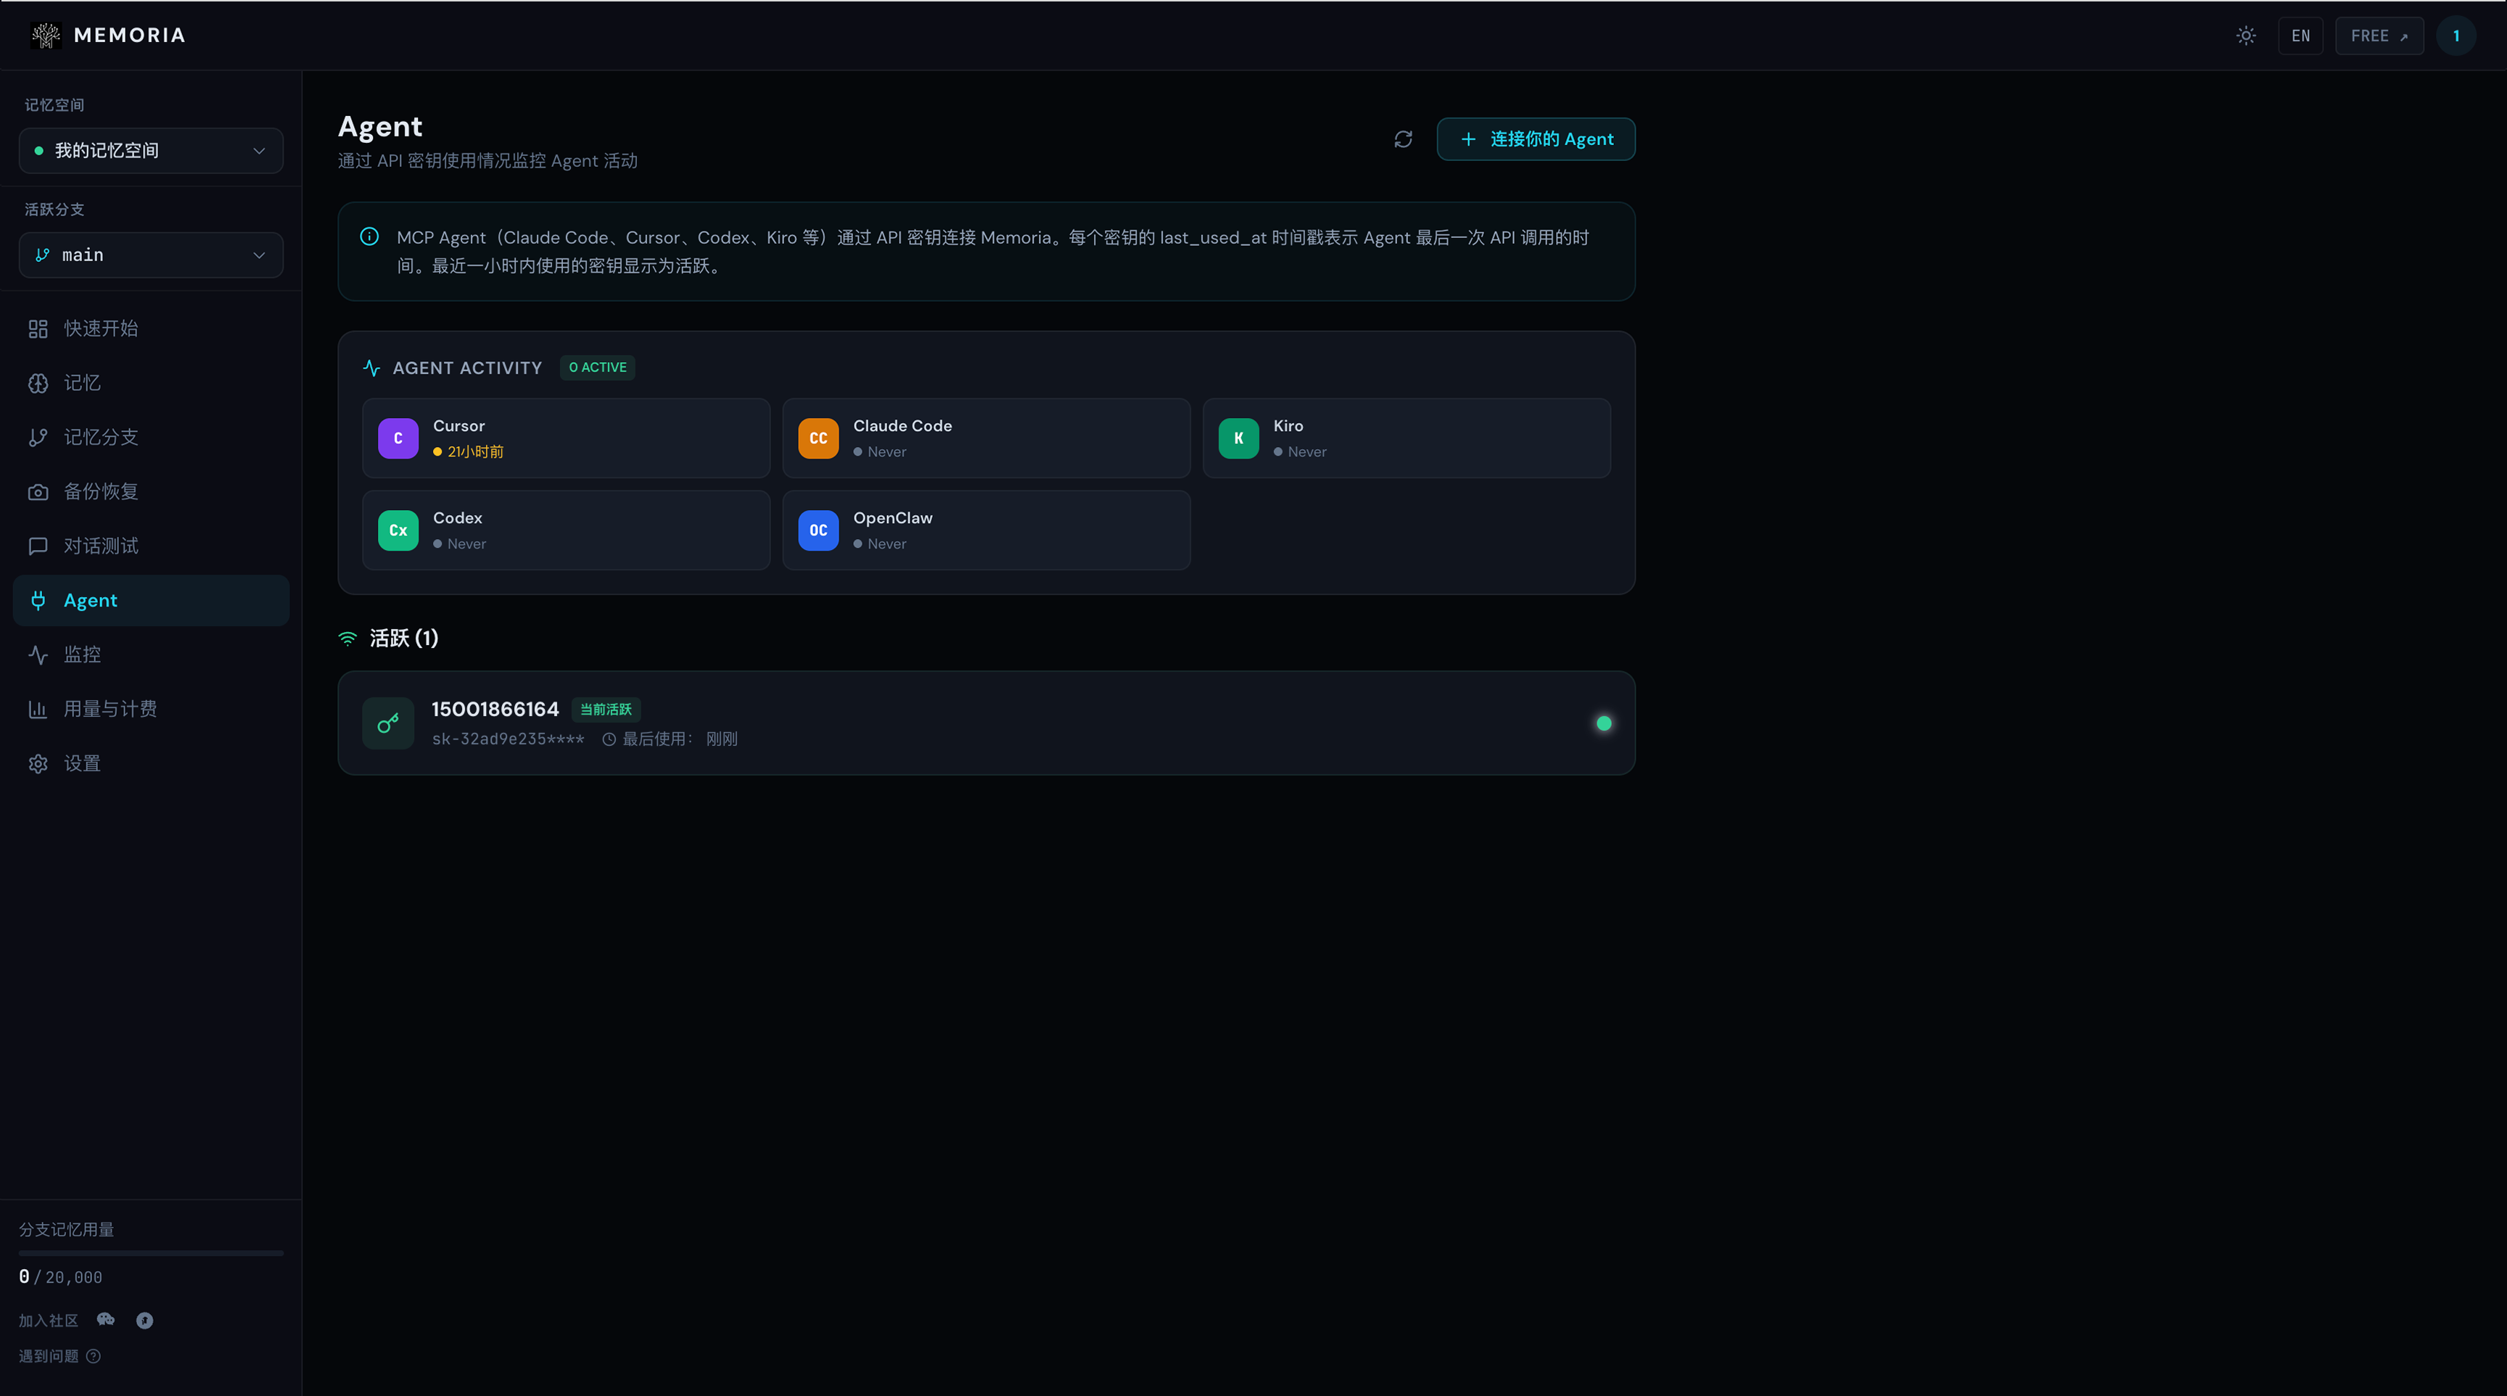Expand the 我的记忆空间 memory space dropdown
This screenshot has width=2507, height=1396.
click(x=151, y=151)
